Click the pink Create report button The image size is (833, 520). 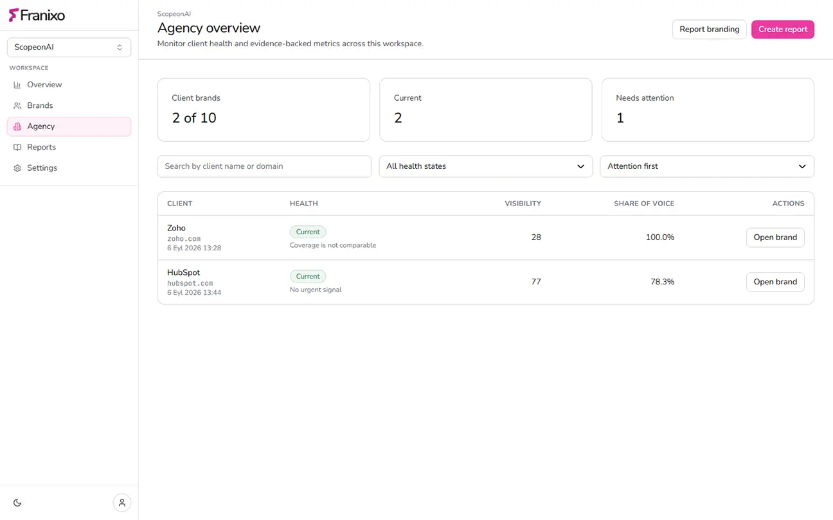783,30
